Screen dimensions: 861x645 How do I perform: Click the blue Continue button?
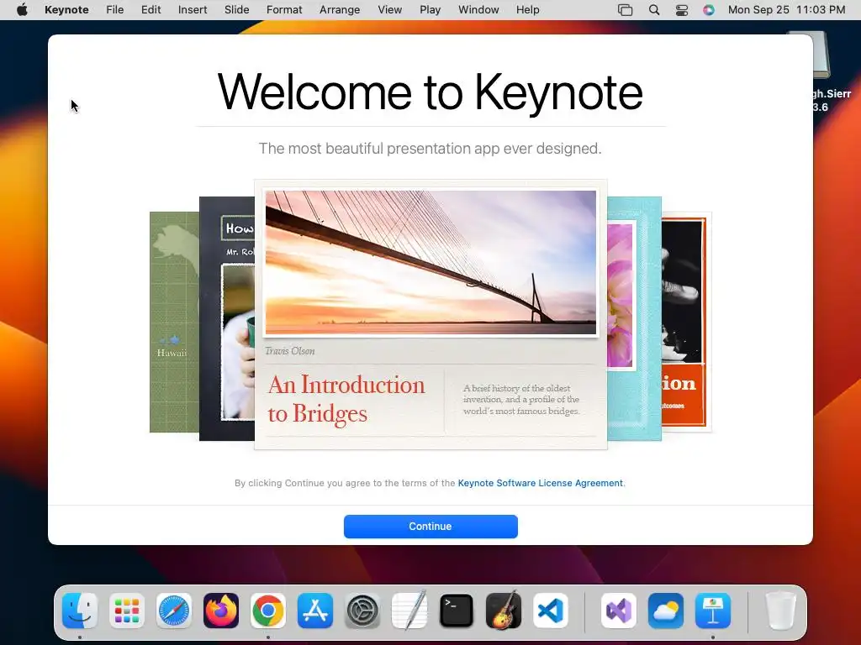point(430,527)
